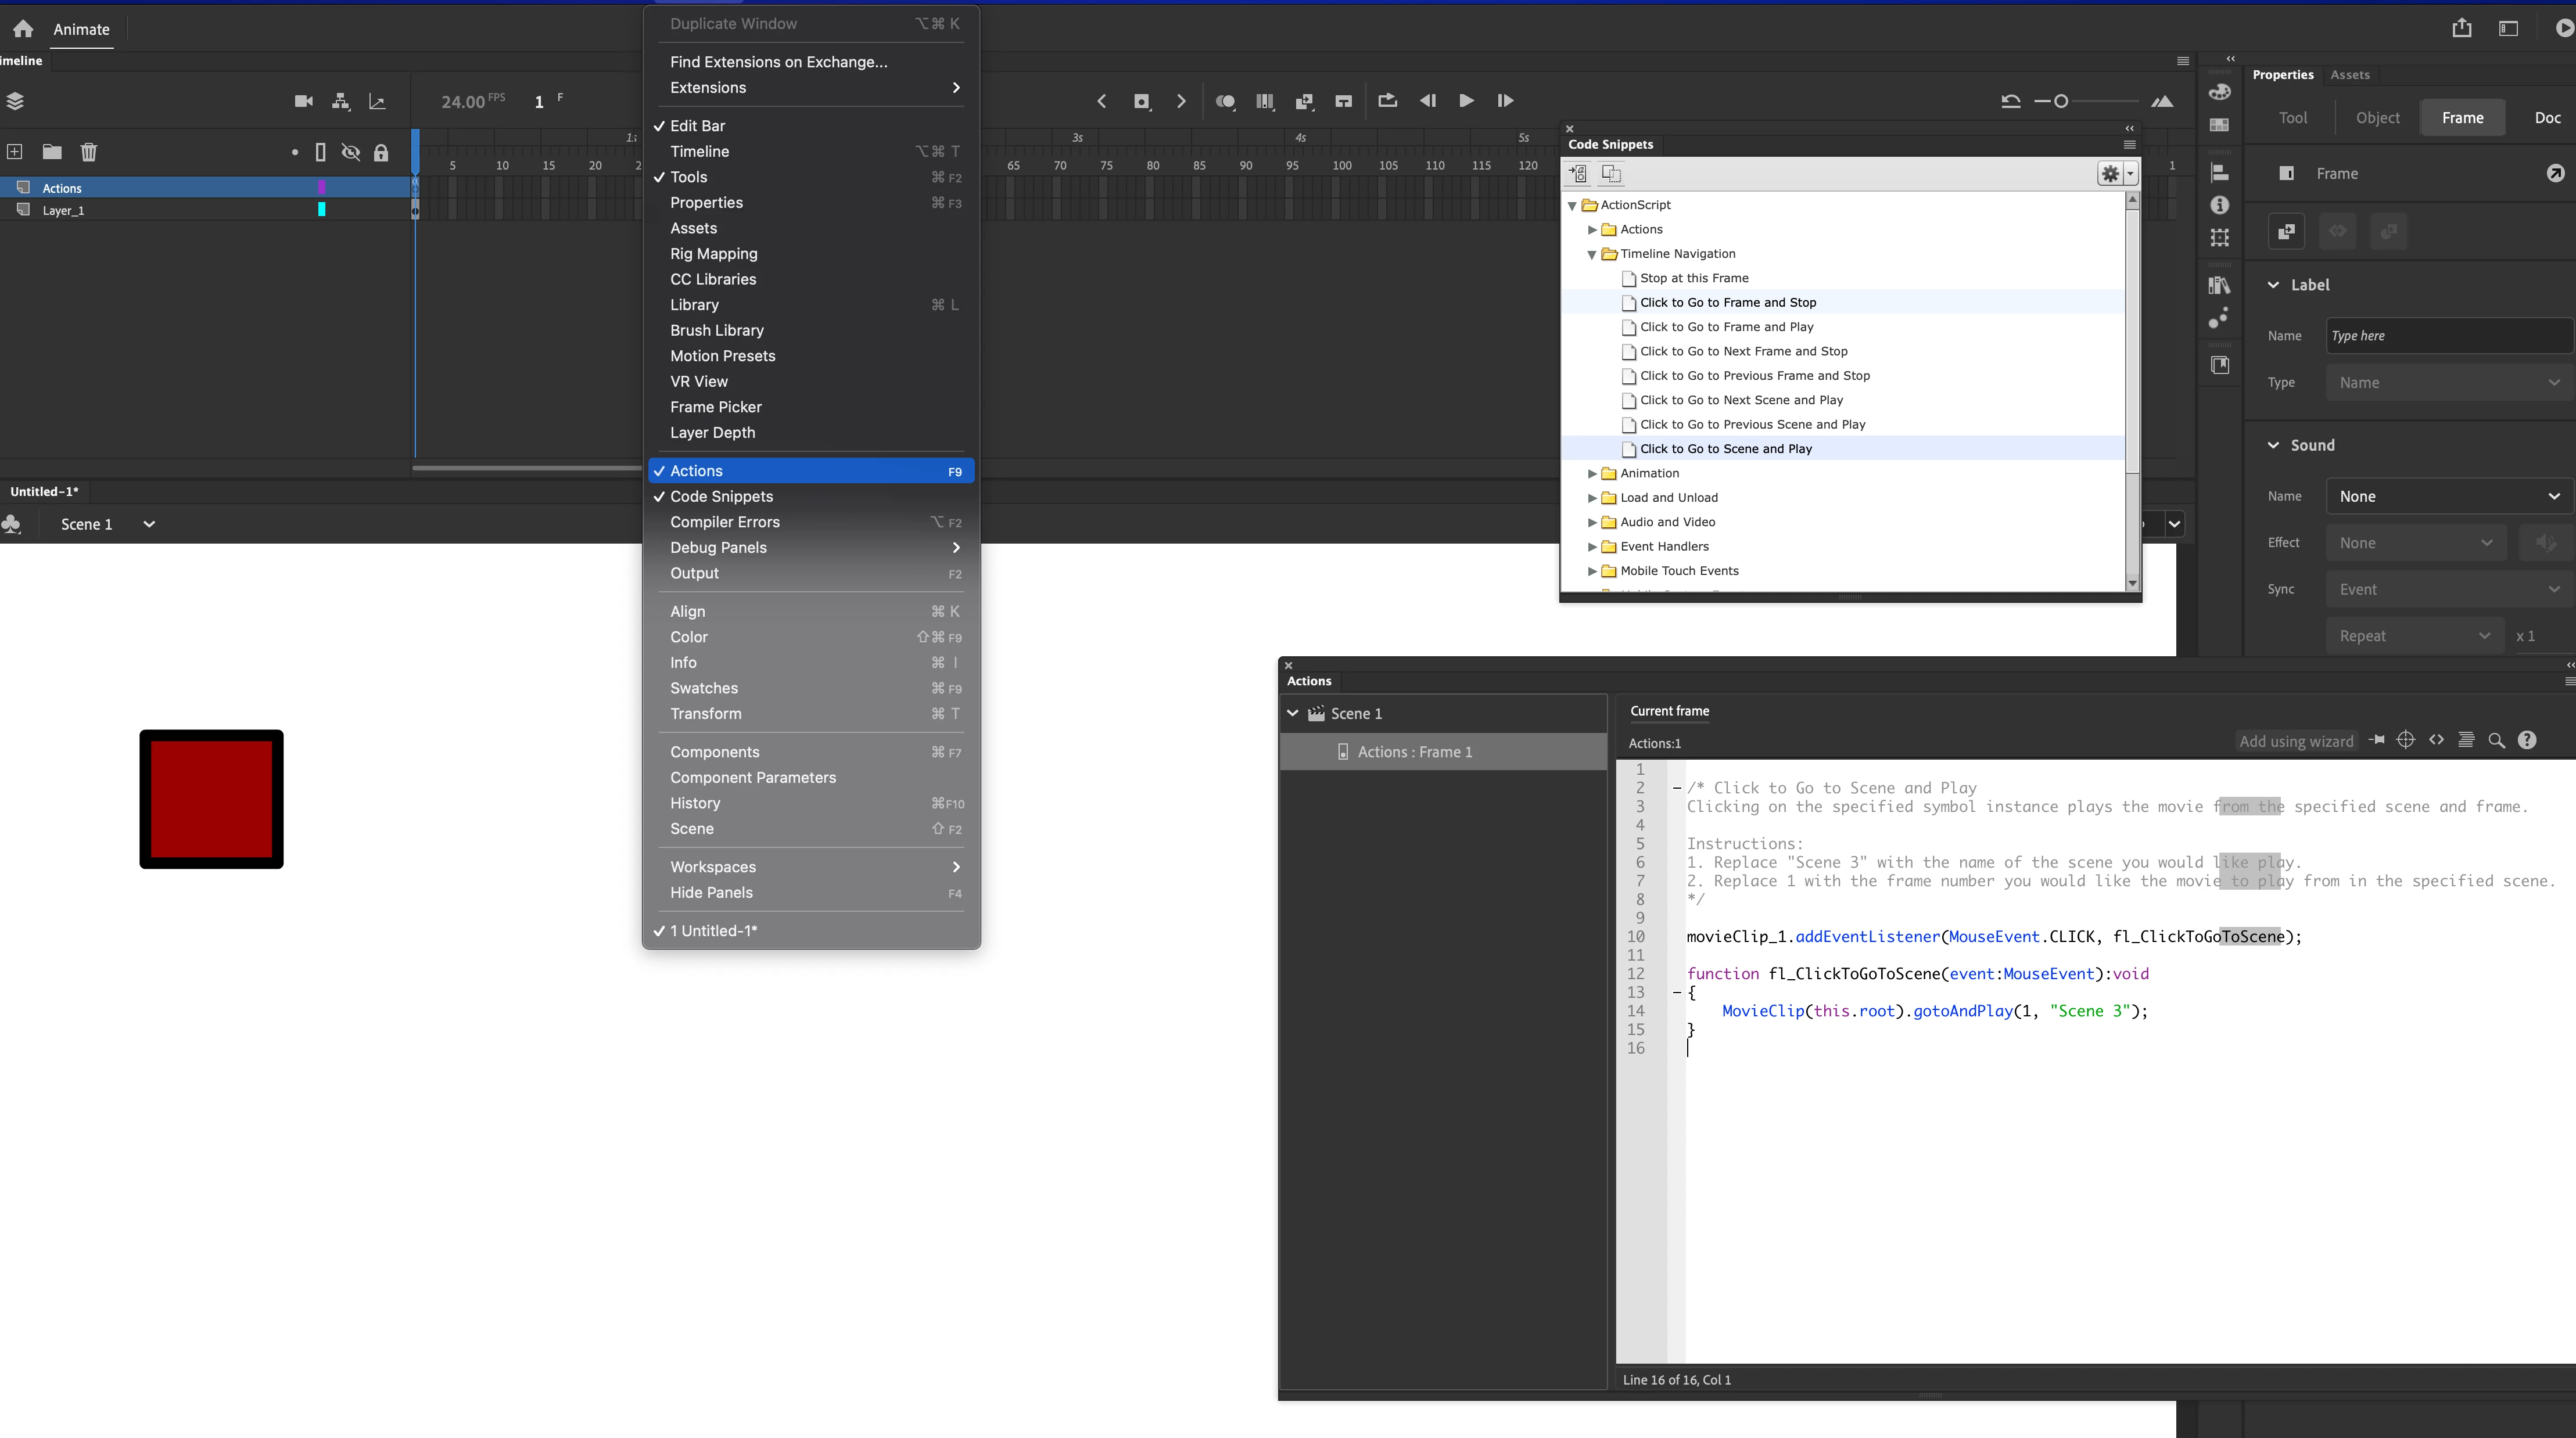2576x1438 pixels.
Task: Click the Onion Skin icon
Action: (1225, 101)
